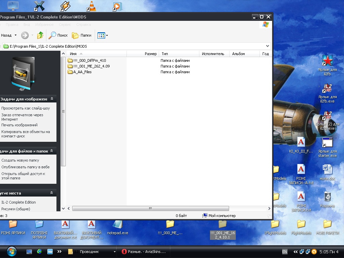
Task: Select the A_AA_Files folder
Action: pyautogui.click(x=82, y=72)
